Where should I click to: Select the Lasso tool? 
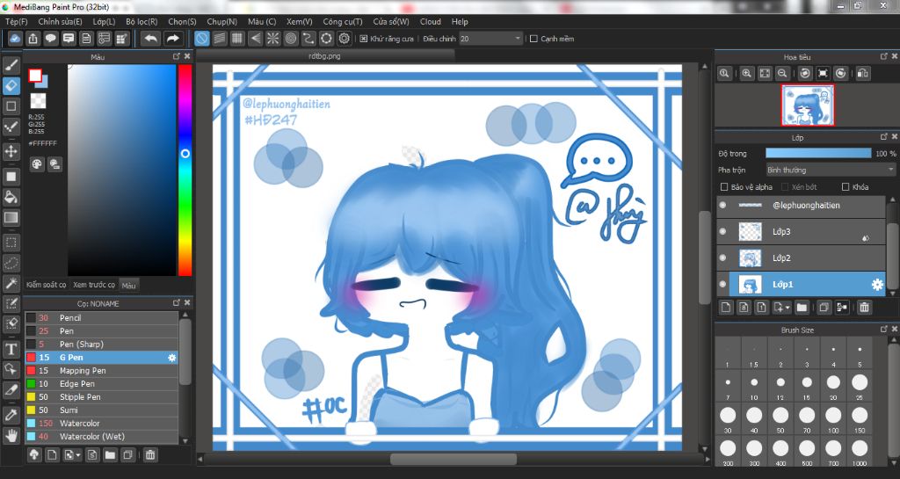(11, 264)
